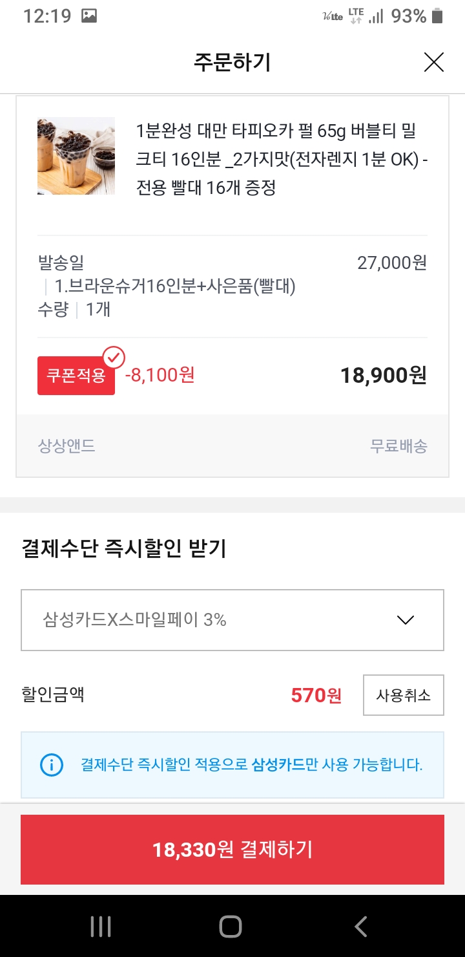This screenshot has height=957, width=465.
Task: Open the 상상앤드 seller link
Action: click(x=67, y=446)
